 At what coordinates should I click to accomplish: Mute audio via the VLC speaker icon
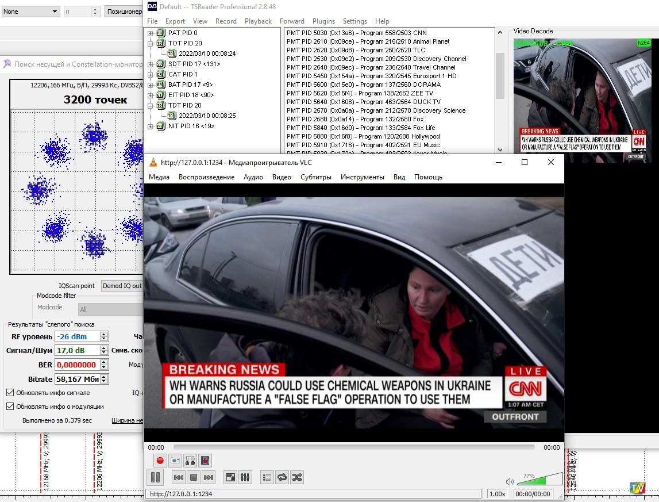510,481
